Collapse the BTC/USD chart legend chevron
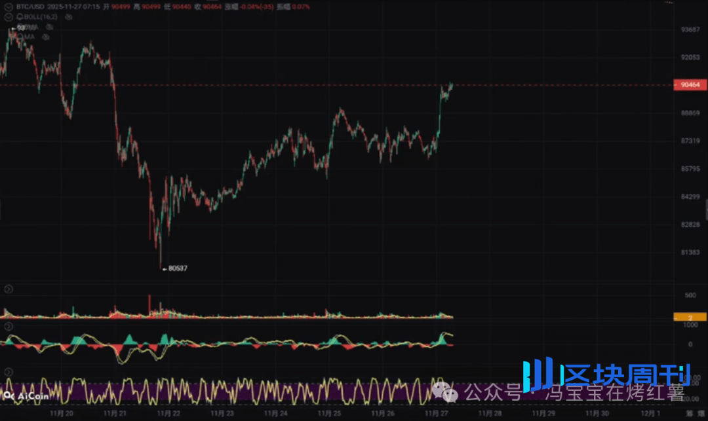708x421 pixels. 9,7
